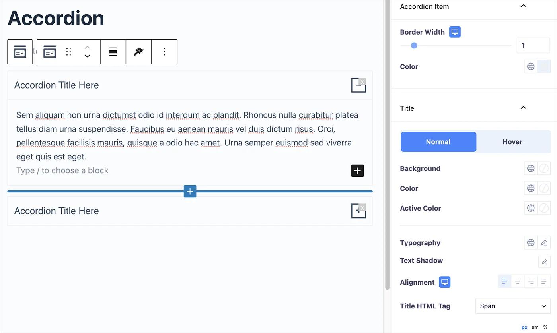Select the Normal state tab

click(438, 142)
